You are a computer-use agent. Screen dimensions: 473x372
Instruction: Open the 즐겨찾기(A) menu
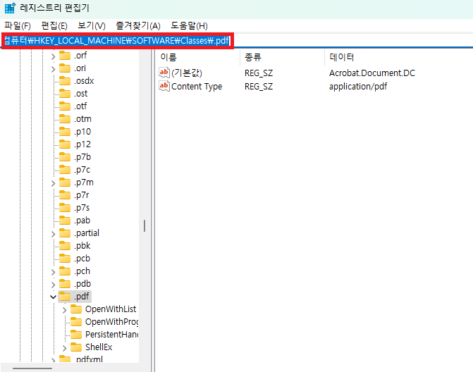pyautogui.click(x=138, y=26)
